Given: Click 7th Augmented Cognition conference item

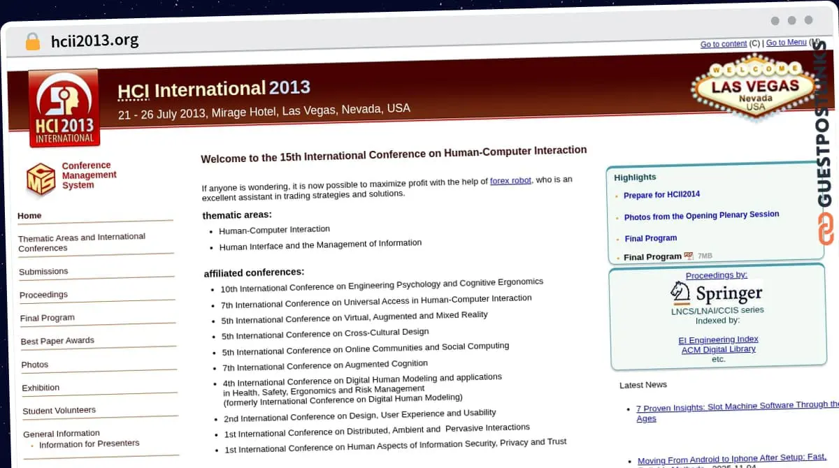Looking at the screenshot, I should tap(325, 365).
